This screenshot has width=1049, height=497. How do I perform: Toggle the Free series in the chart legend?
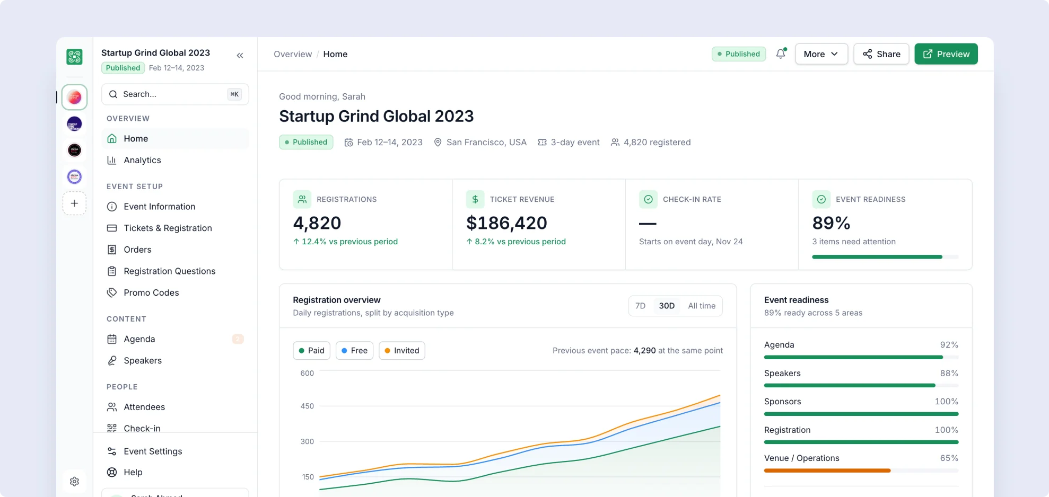coord(355,351)
